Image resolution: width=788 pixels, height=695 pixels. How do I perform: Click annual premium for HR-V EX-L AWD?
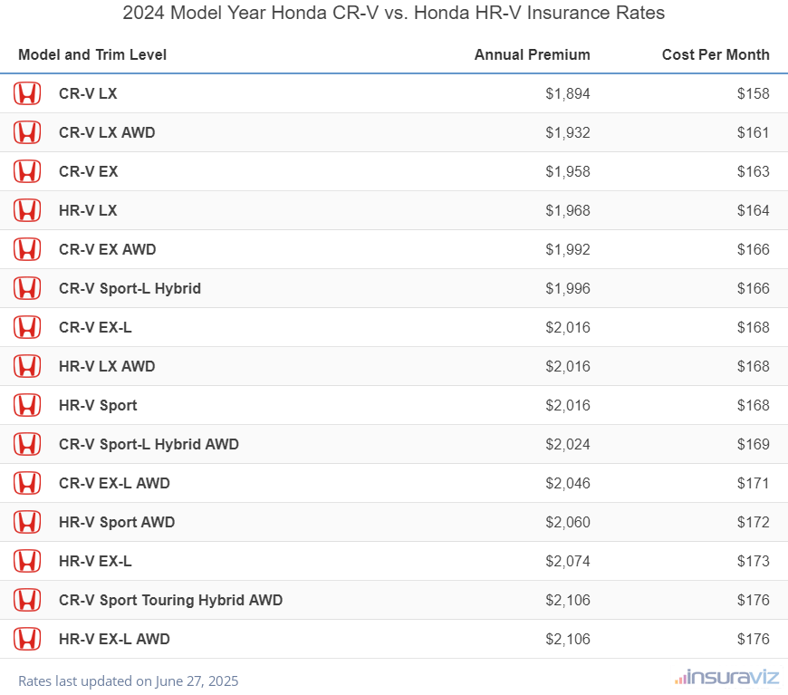pos(568,640)
